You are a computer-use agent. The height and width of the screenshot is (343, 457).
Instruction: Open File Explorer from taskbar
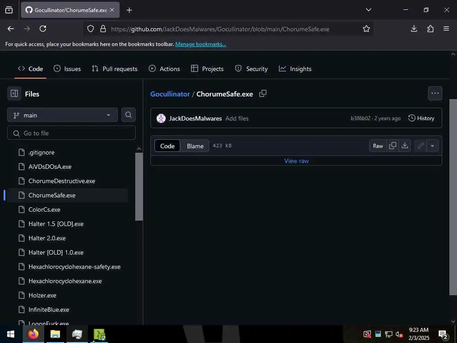(x=55, y=334)
